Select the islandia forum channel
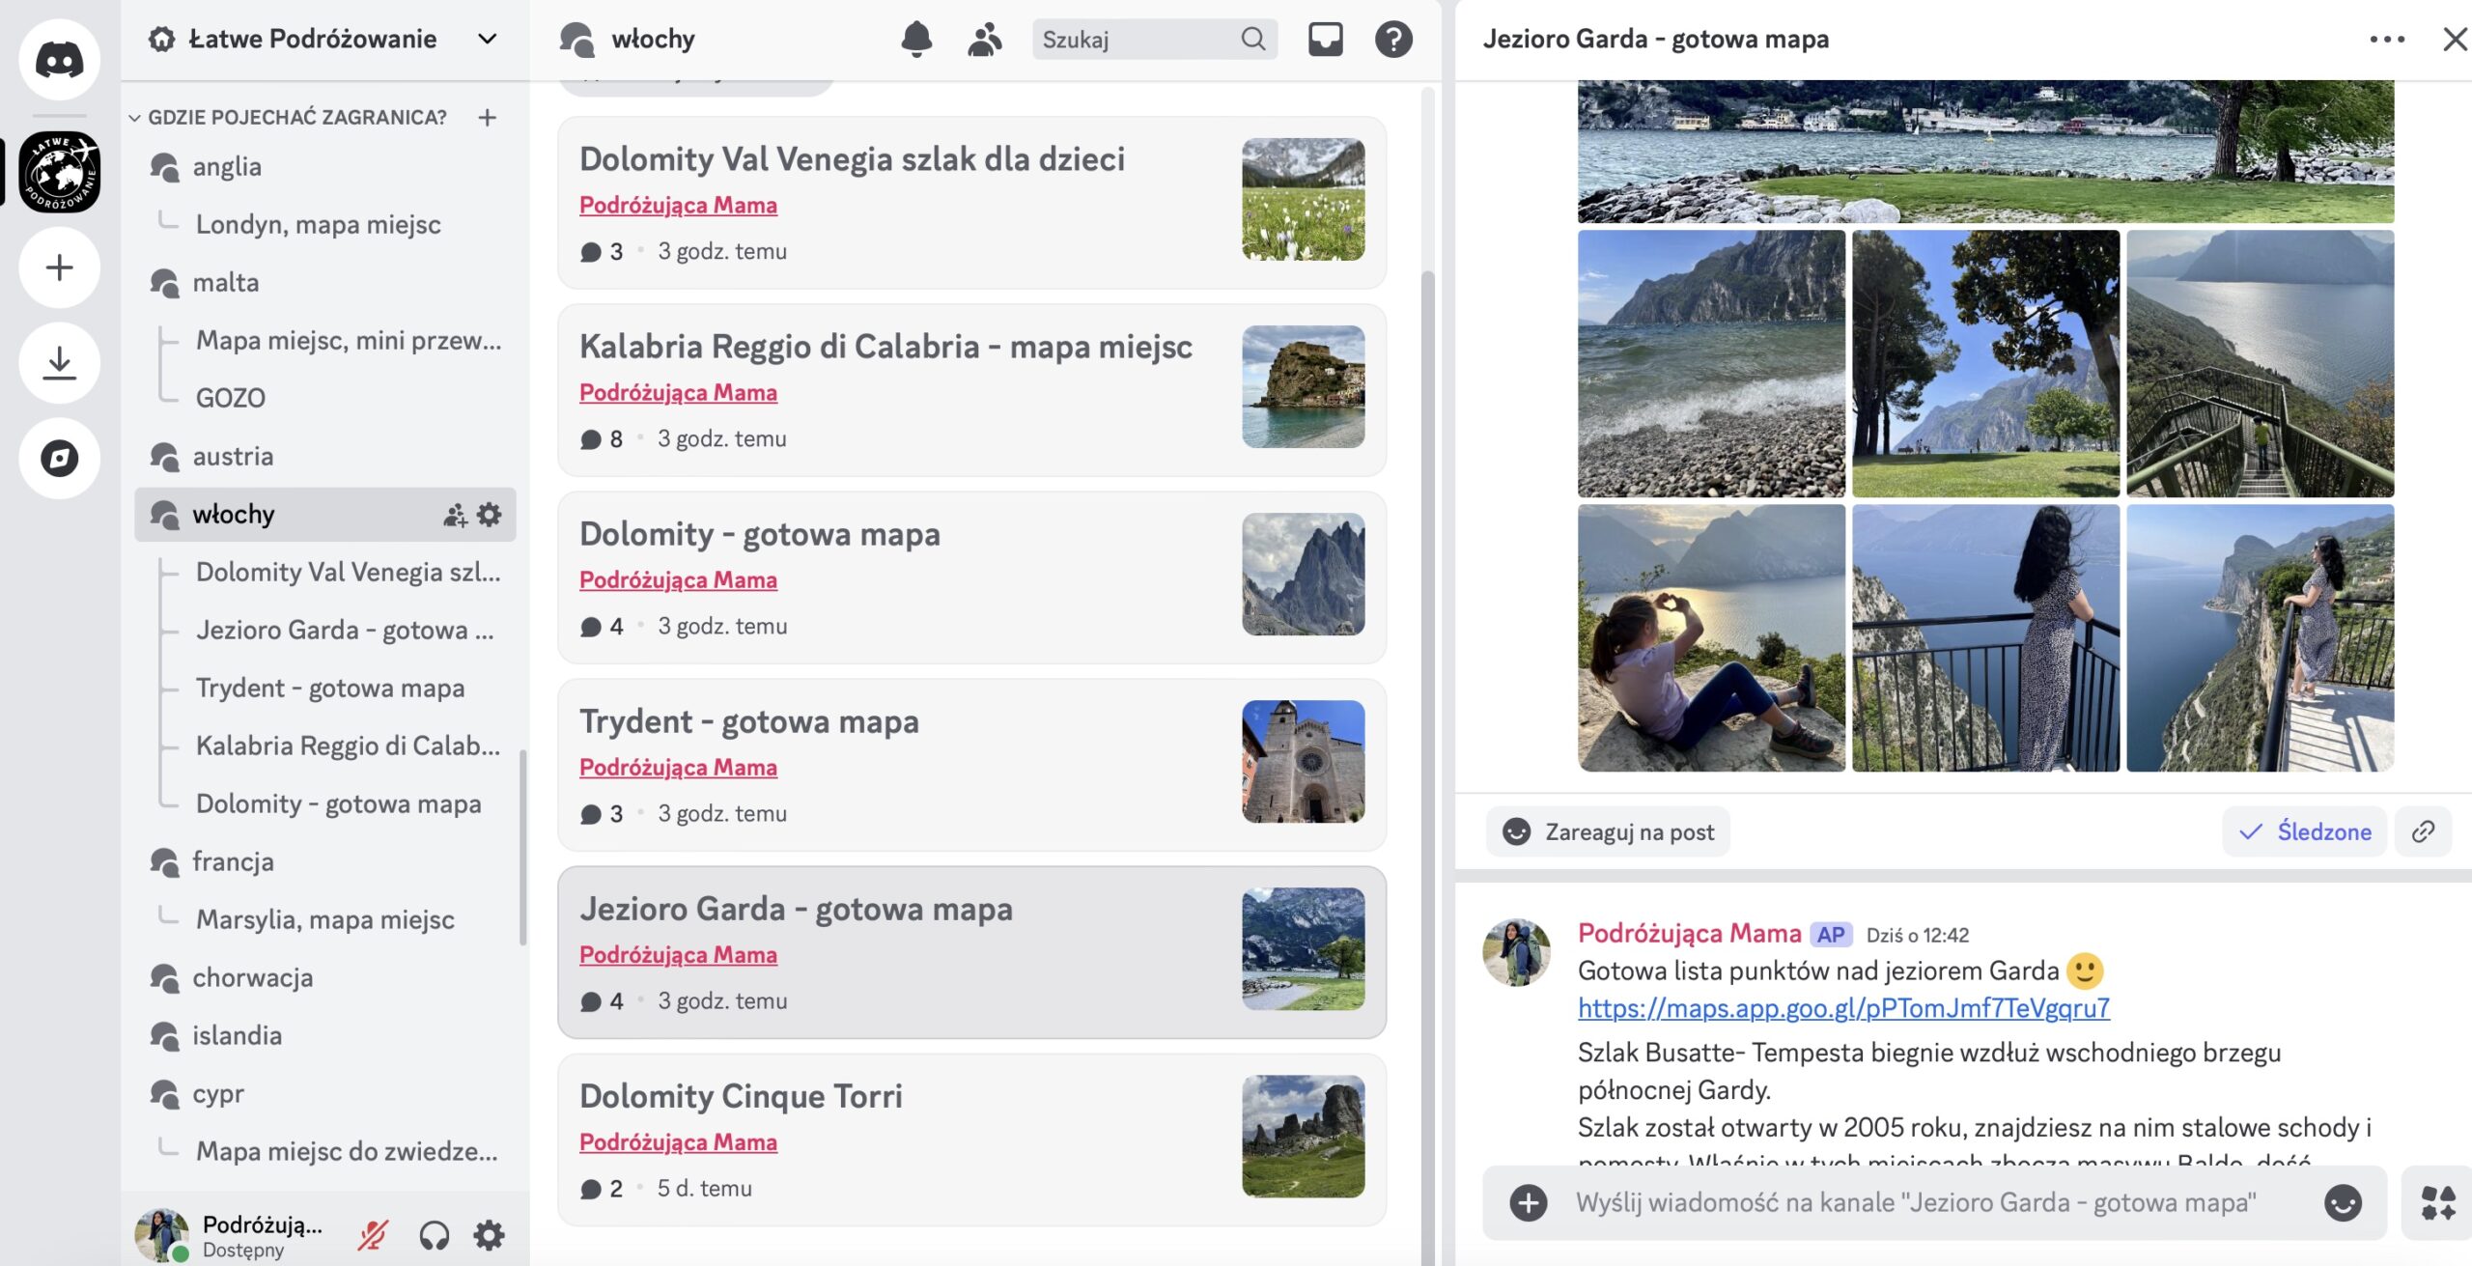The height and width of the screenshot is (1266, 2472). pos(325,1036)
